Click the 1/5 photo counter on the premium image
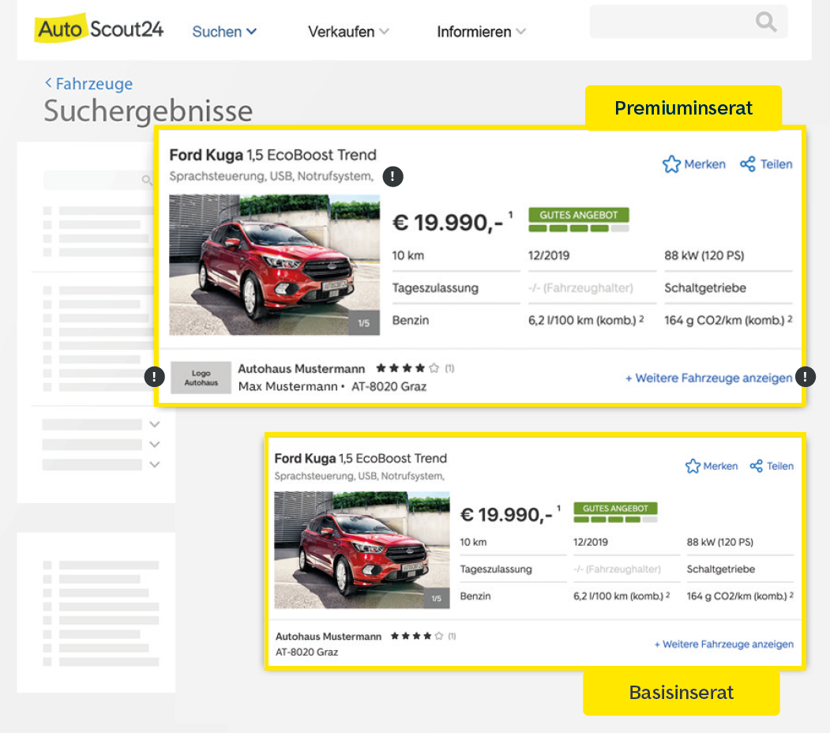This screenshot has height=733, width=830. click(x=363, y=323)
